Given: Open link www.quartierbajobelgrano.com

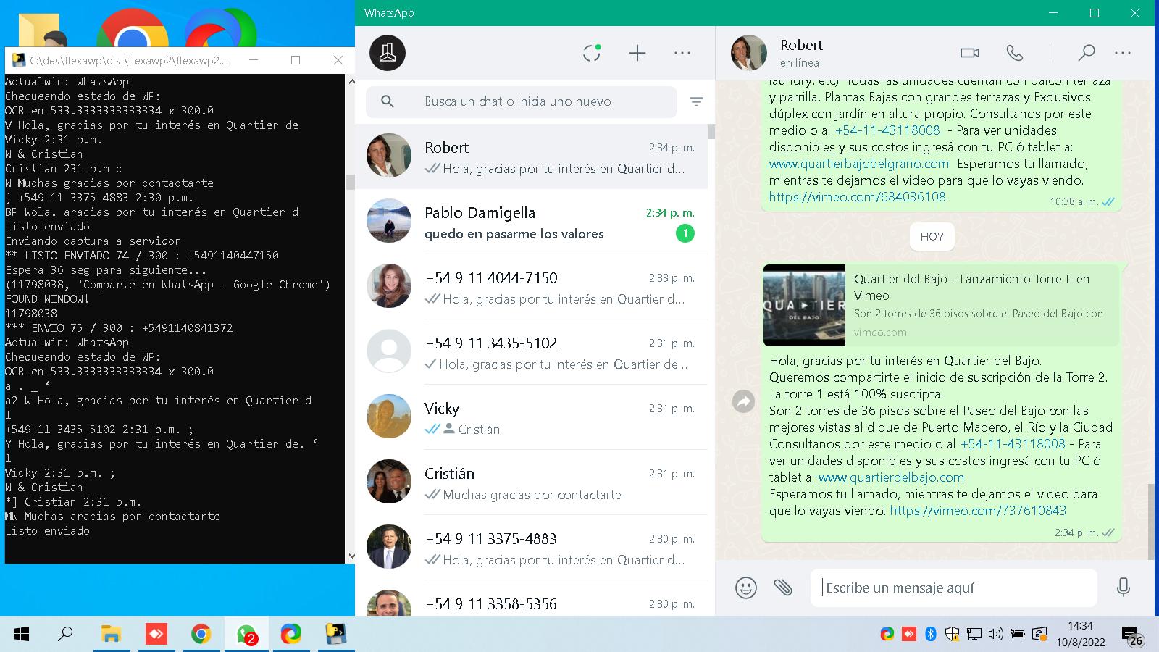Looking at the screenshot, I should (858, 164).
